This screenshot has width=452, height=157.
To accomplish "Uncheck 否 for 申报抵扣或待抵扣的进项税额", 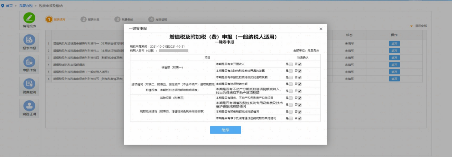I will point(300,77).
